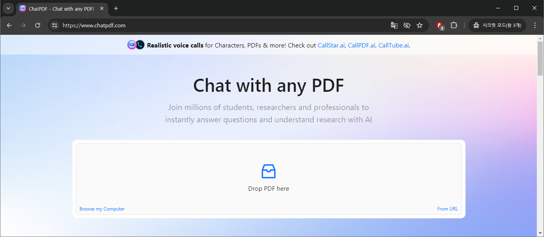View site information icon beside URL
Screen dimensions: 544x237
click(55, 25)
